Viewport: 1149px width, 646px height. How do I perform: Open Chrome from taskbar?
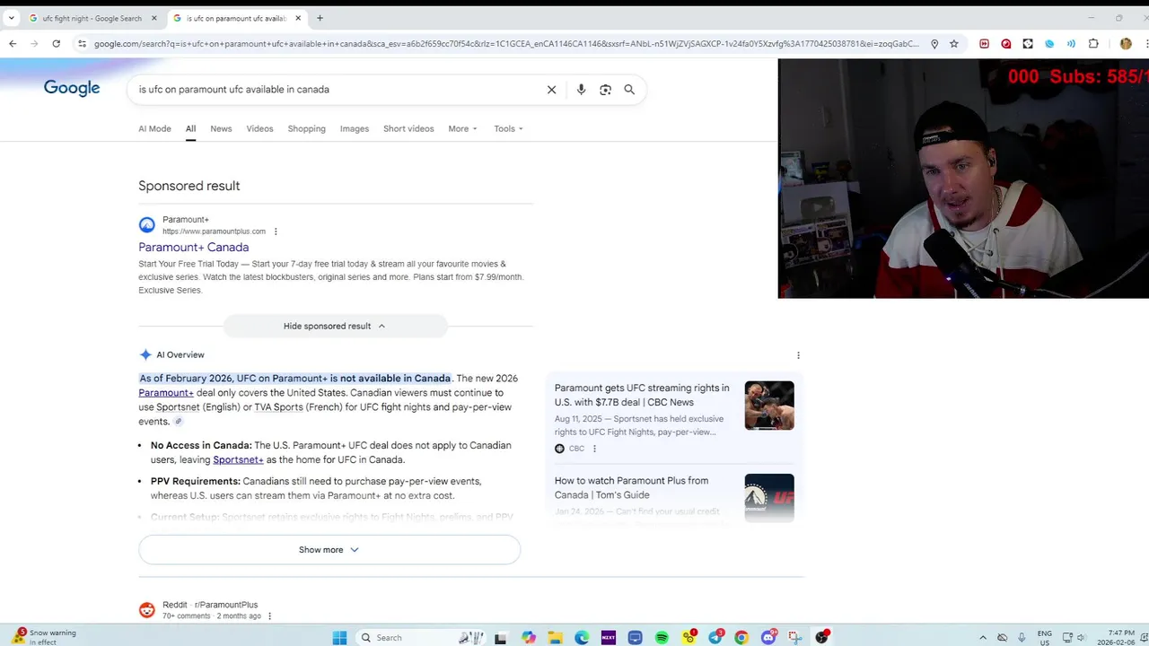tap(741, 638)
